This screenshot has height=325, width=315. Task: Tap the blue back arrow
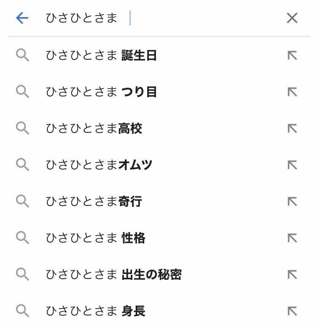coord(22,18)
